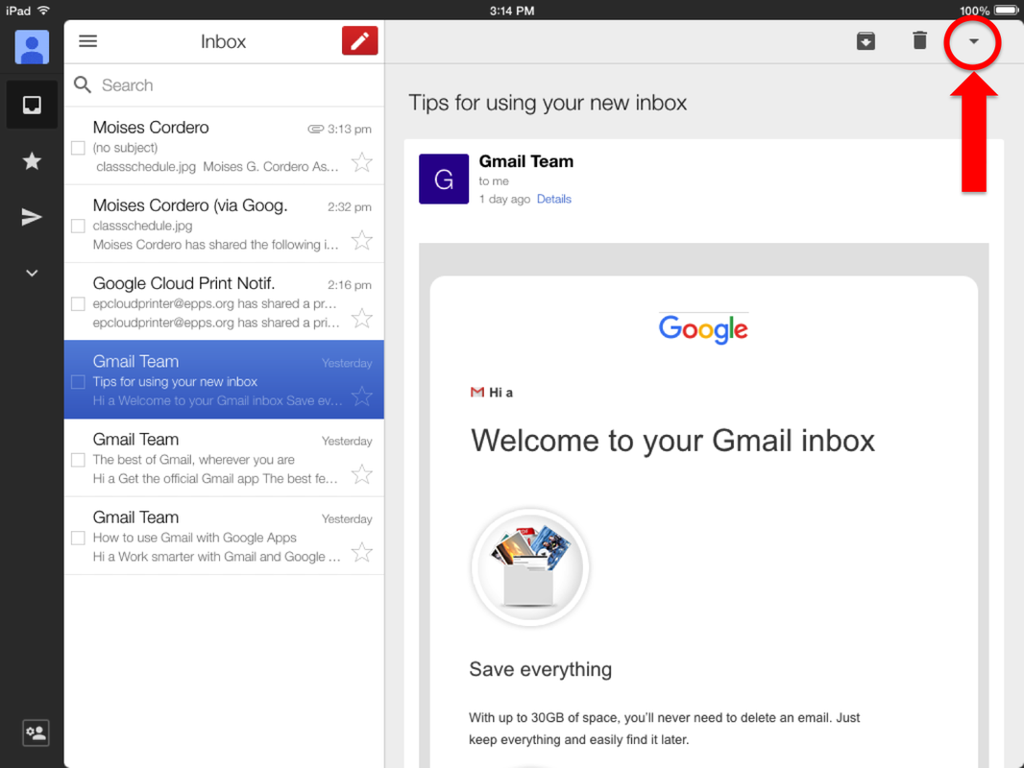1024x768 pixels.
Task: Select the checkbox on the best of Gmail email
Action: coord(81,458)
